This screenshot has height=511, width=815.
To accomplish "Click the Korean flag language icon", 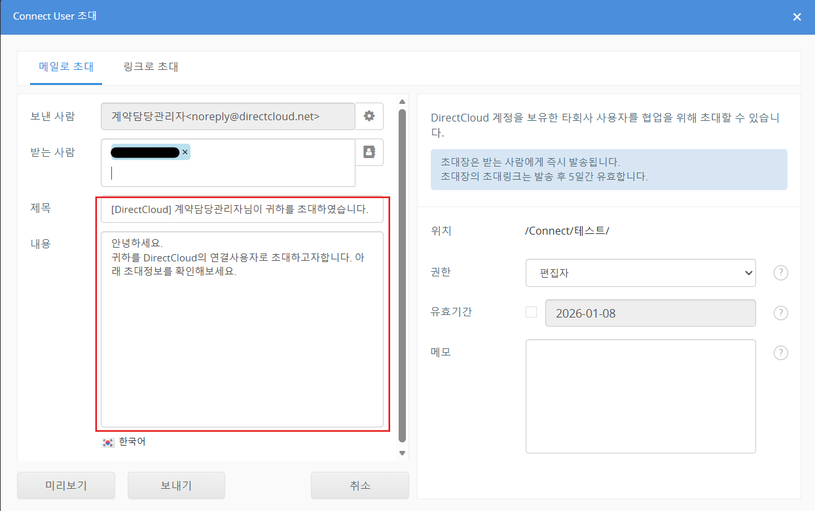I will (108, 442).
